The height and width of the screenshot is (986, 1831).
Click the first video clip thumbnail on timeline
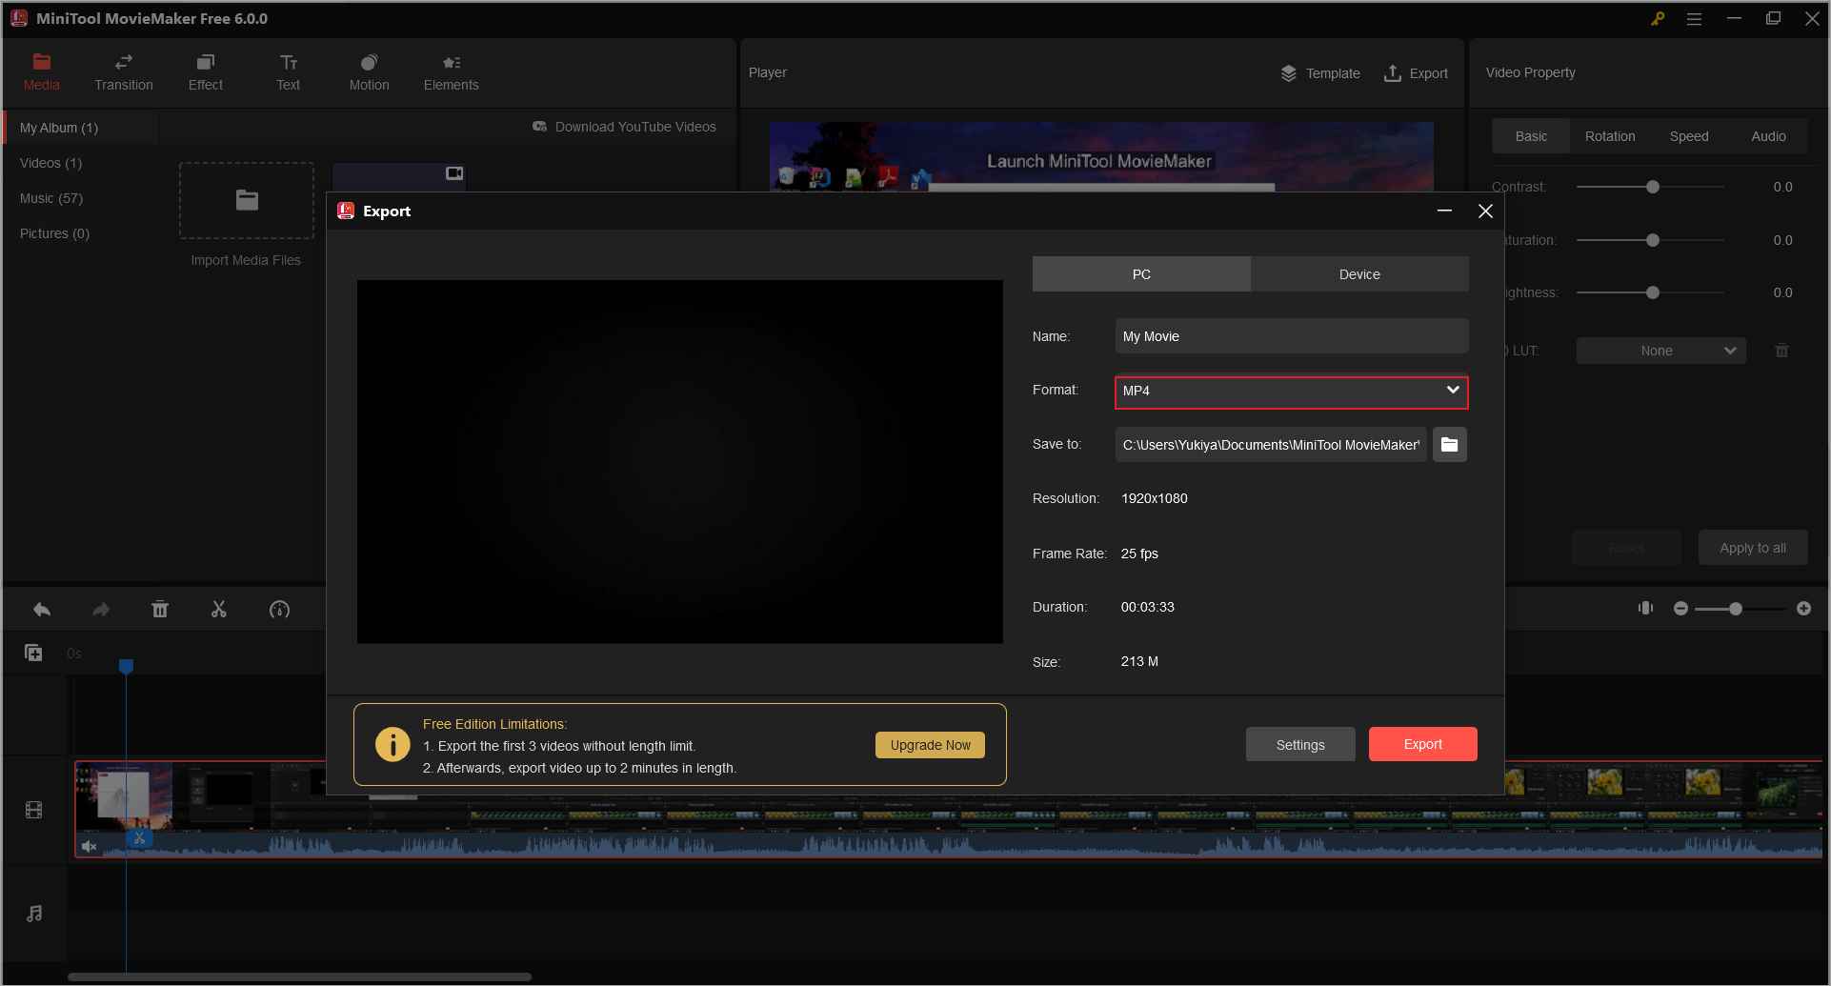[x=125, y=795]
